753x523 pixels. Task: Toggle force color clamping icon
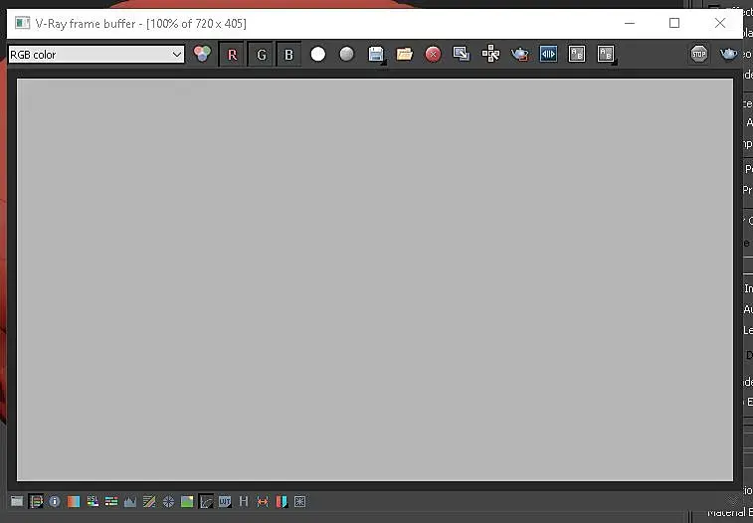tap(36, 501)
